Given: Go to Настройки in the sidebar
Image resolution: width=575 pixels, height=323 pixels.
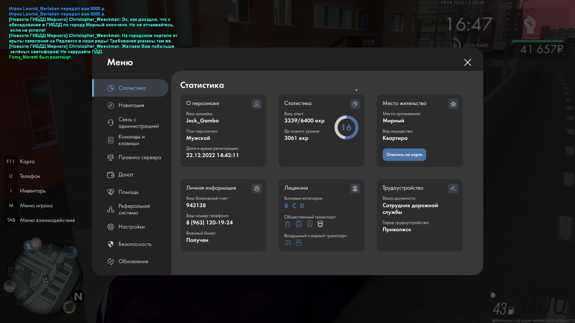Looking at the screenshot, I should [131, 227].
